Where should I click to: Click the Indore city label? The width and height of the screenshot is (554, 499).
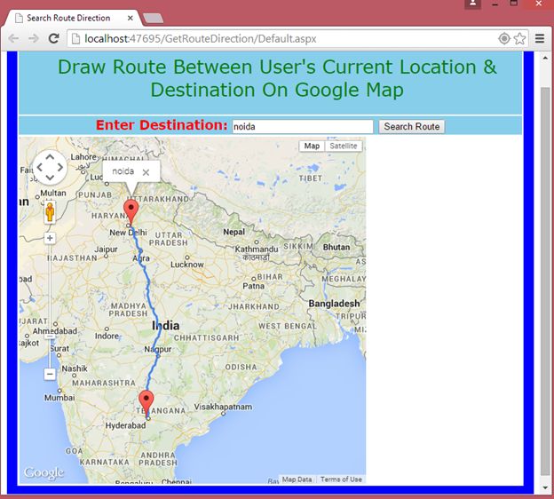coord(107,336)
